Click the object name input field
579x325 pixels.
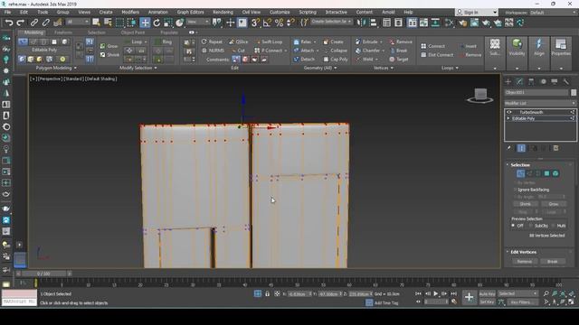click(x=536, y=92)
